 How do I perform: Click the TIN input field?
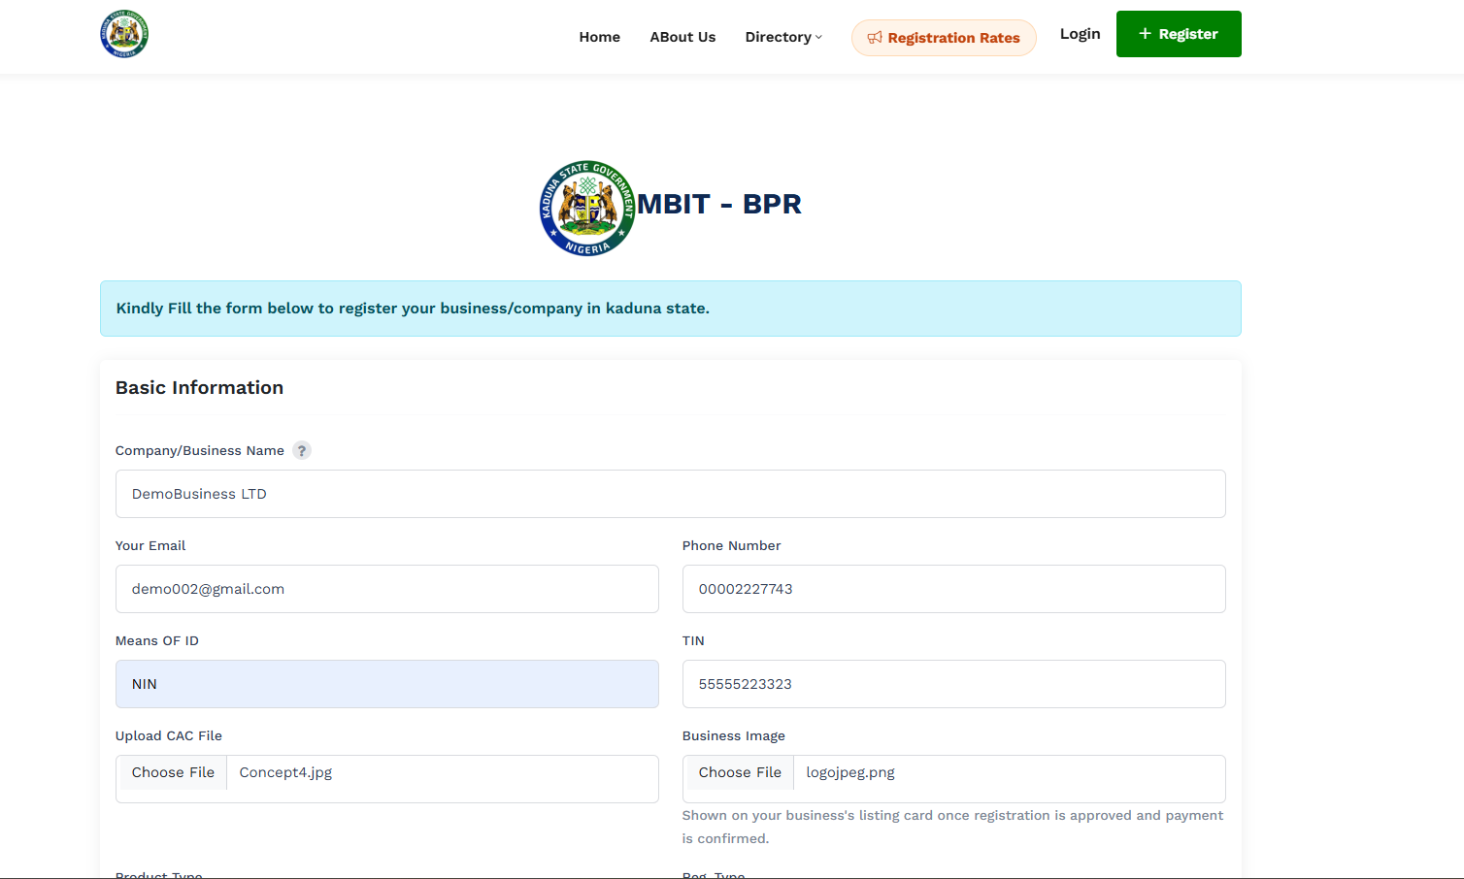(x=953, y=684)
